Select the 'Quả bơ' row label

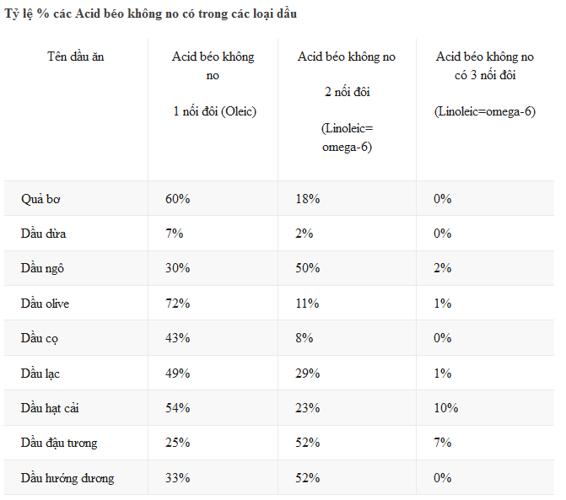point(40,199)
